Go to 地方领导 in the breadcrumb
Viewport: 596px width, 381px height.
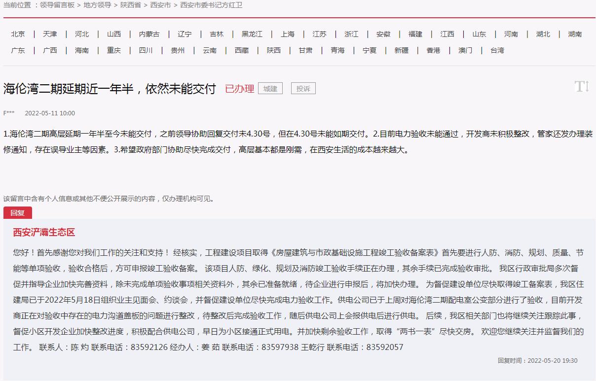[x=97, y=5]
